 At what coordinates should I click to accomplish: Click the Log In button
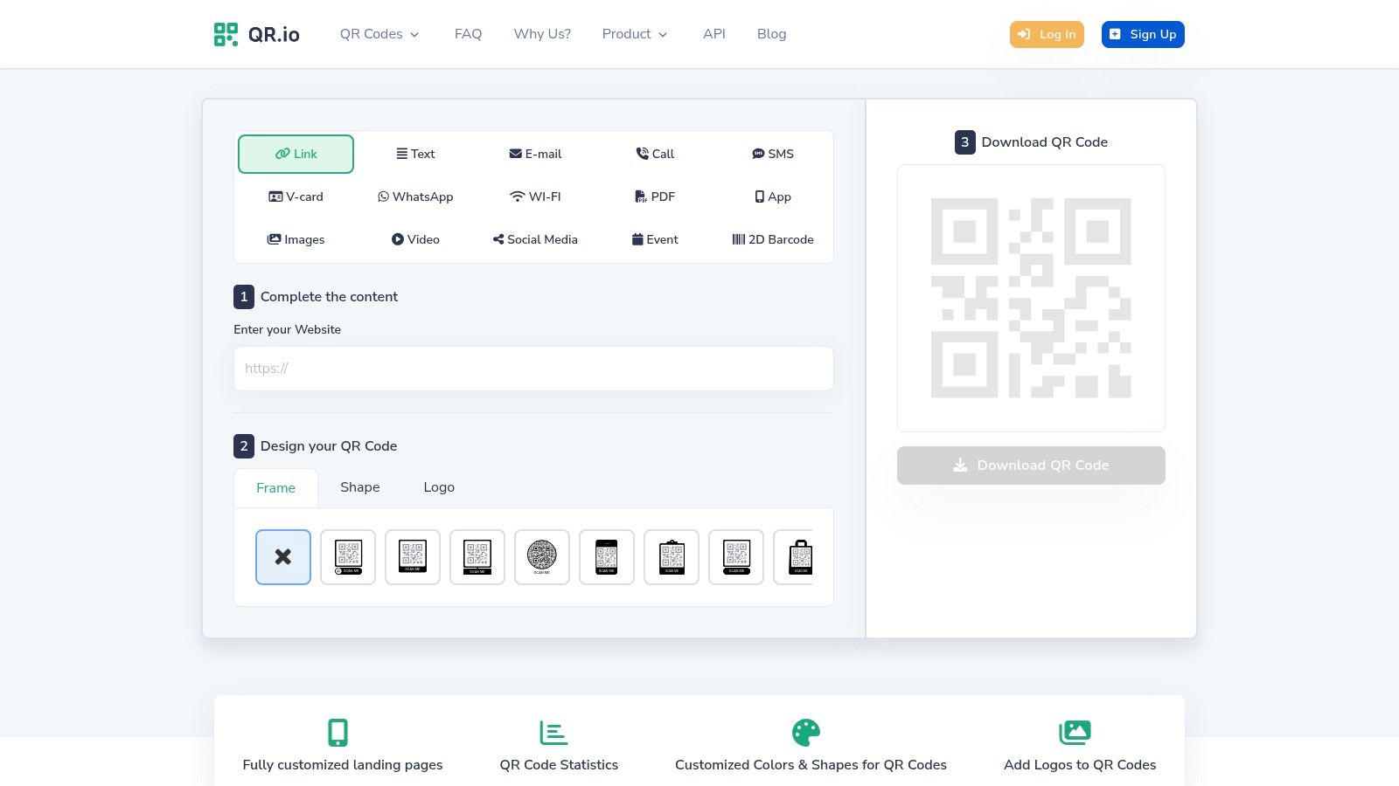pyautogui.click(x=1047, y=34)
